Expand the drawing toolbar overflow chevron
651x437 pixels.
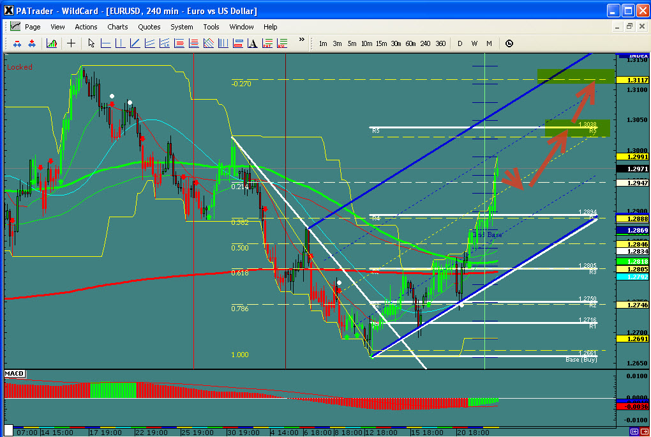(x=301, y=40)
